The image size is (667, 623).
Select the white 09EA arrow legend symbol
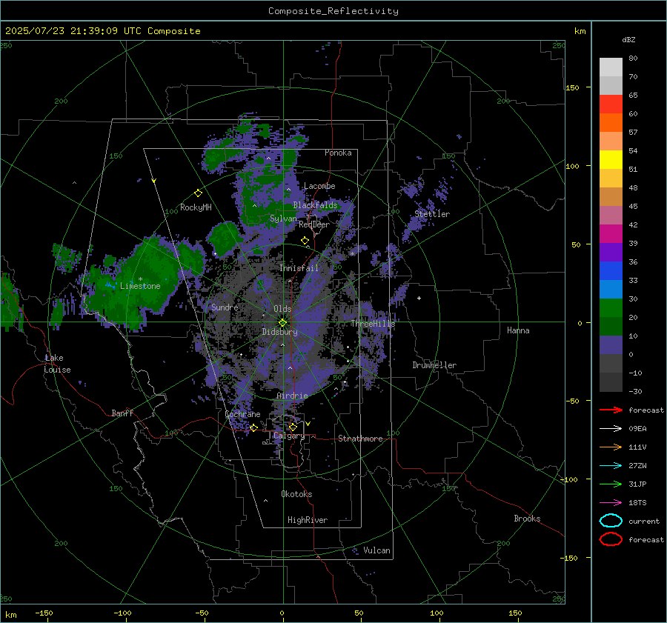pos(611,428)
